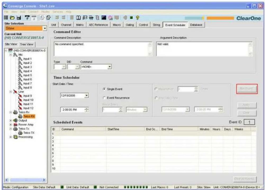
Task: Open the Command dropdown showing <NONE>
Action: coord(110,67)
